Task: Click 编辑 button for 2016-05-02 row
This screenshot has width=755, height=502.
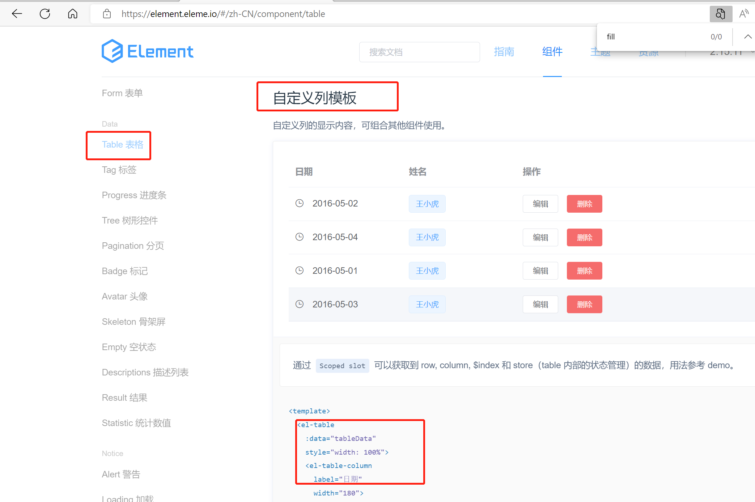Action: 540,204
